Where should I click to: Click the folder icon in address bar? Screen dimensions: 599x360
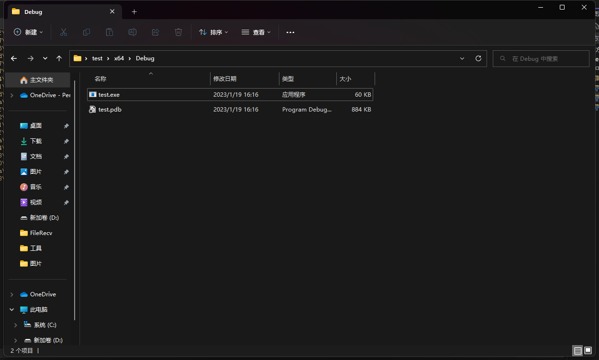78,58
